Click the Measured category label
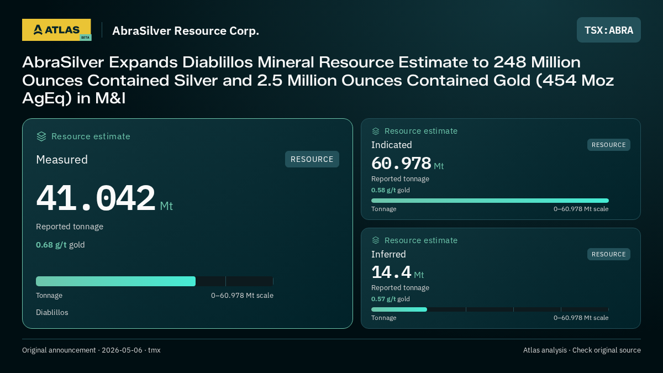 (x=62, y=160)
